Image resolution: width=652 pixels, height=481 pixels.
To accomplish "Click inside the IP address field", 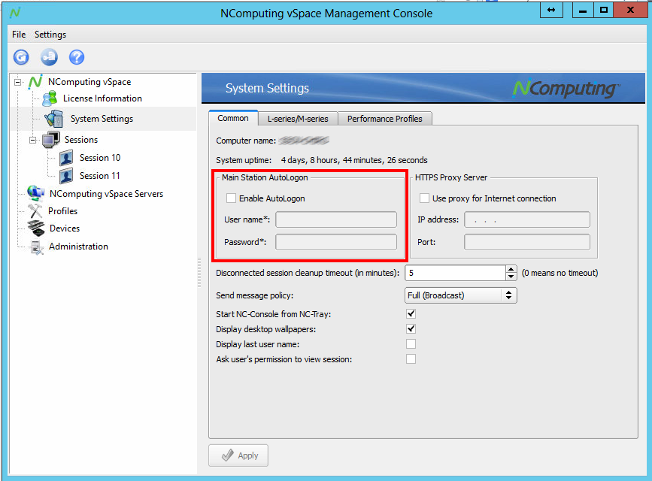I will (x=526, y=219).
